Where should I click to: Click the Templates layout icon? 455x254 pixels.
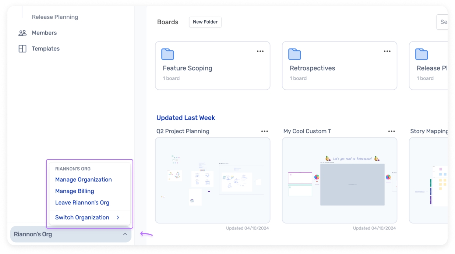click(22, 49)
